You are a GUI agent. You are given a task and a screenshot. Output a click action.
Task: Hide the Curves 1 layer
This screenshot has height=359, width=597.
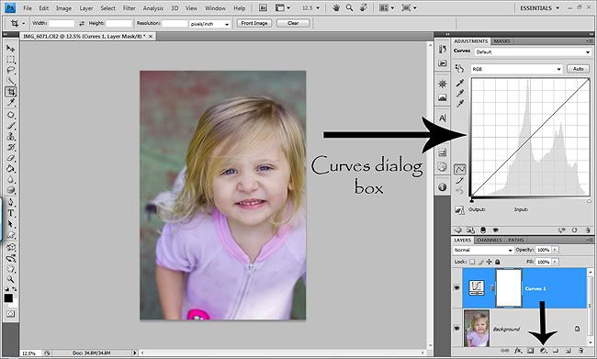(456, 288)
